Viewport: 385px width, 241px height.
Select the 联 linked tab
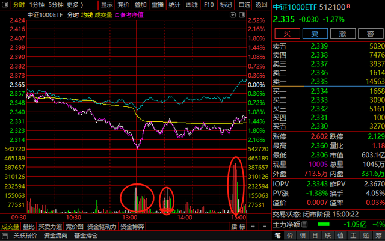tap(328, 236)
